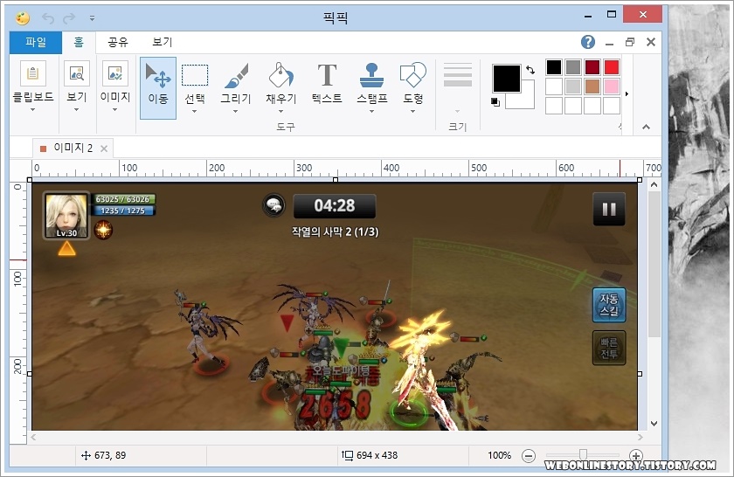Expand the 스탬프 dropdown arrow
734x477 pixels.
[x=371, y=112]
